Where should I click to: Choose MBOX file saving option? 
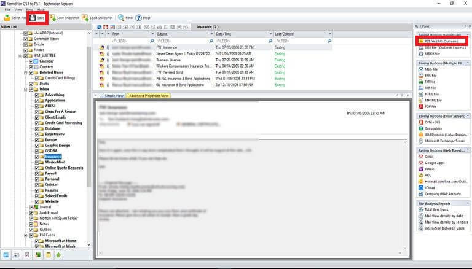(x=430, y=53)
